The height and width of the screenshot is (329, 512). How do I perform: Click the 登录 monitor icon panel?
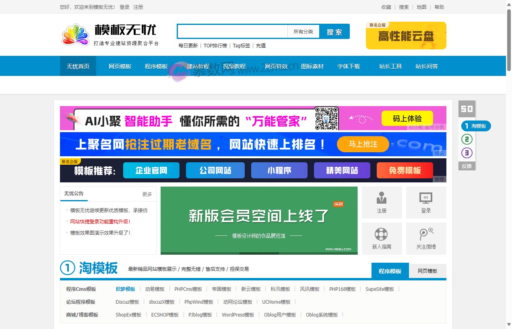[426, 202]
